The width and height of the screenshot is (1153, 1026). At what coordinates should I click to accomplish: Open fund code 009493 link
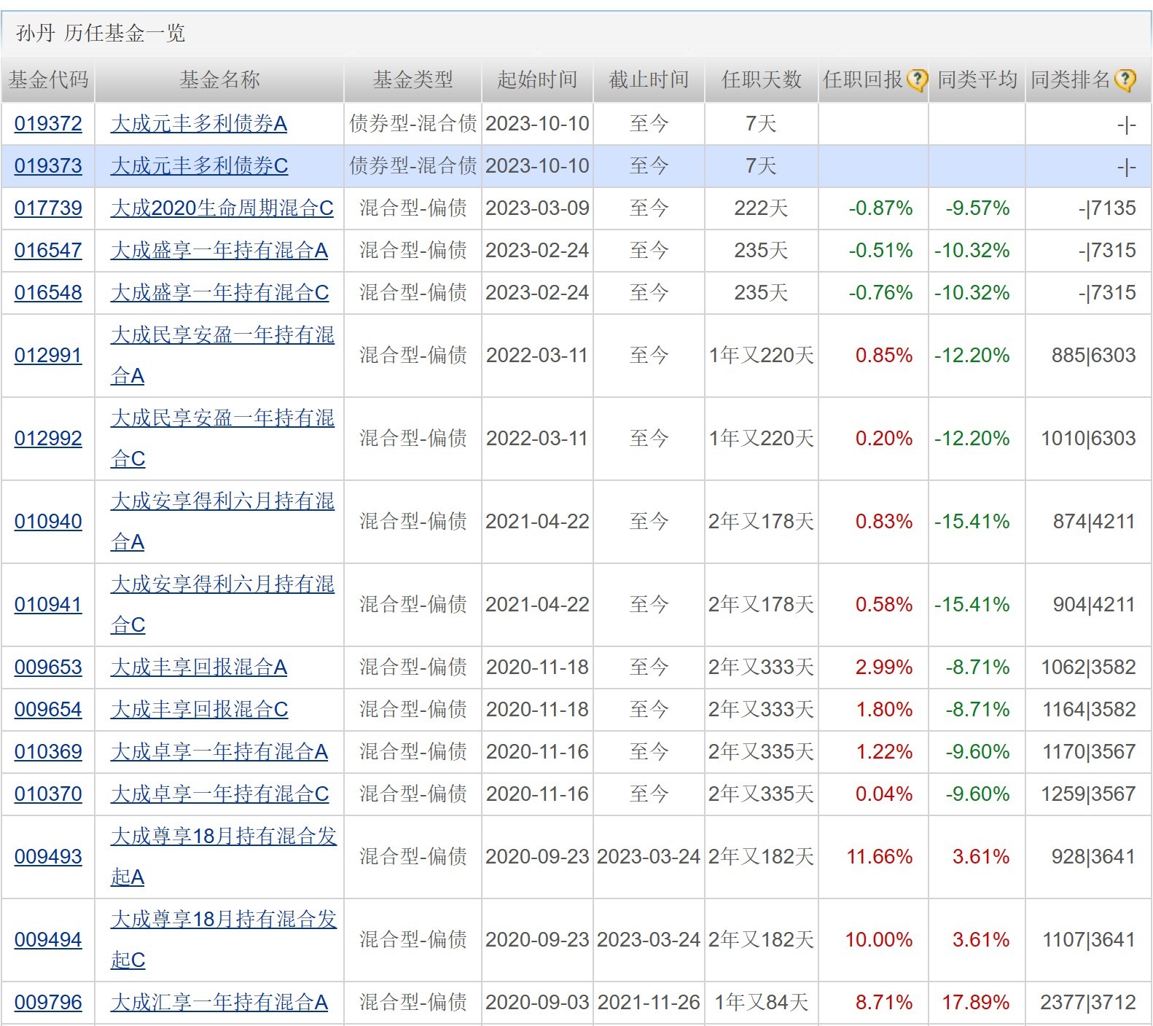point(48,857)
